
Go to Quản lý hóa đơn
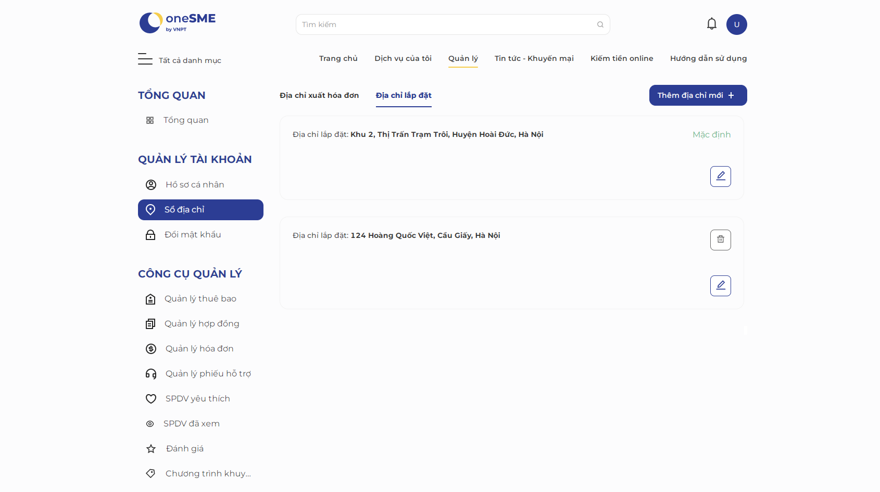(200, 349)
